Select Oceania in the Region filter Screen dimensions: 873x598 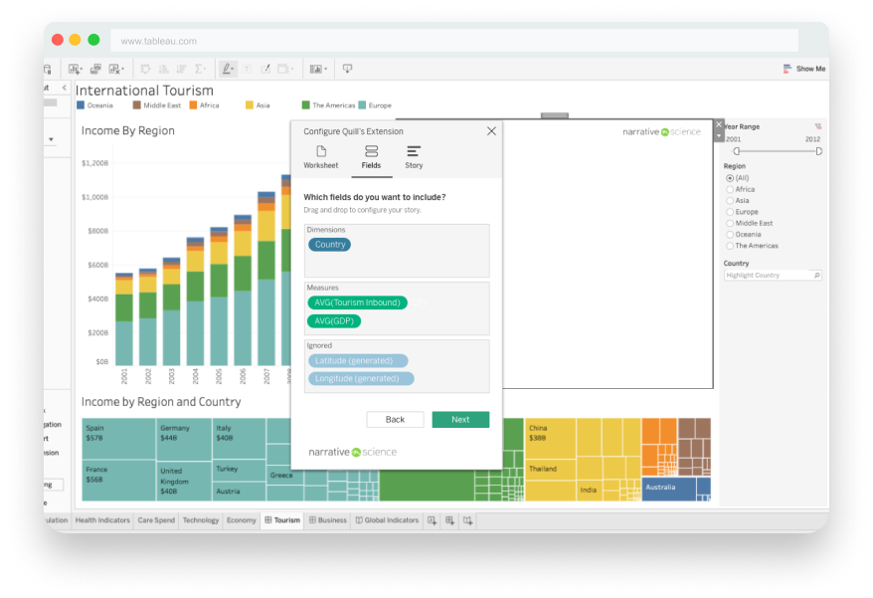[730, 234]
